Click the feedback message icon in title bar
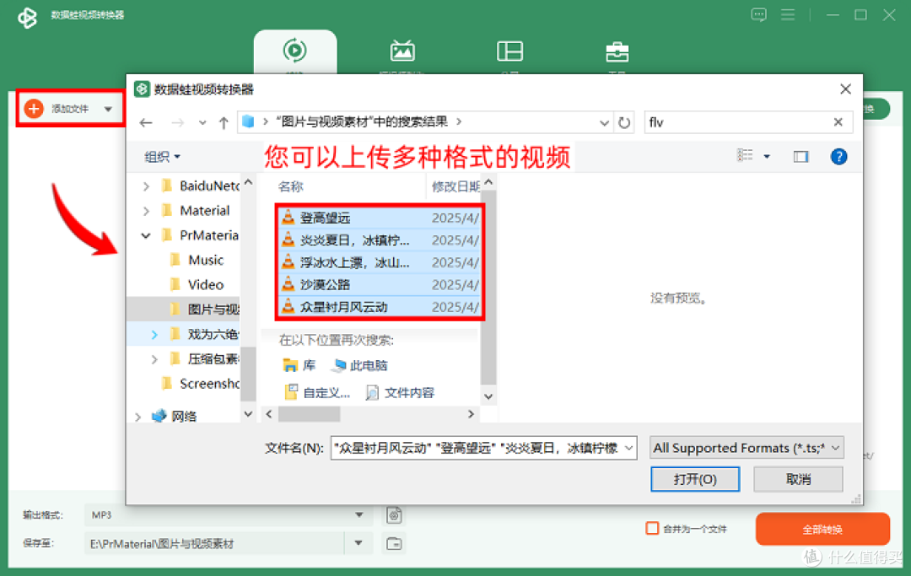911x576 pixels. (x=758, y=14)
